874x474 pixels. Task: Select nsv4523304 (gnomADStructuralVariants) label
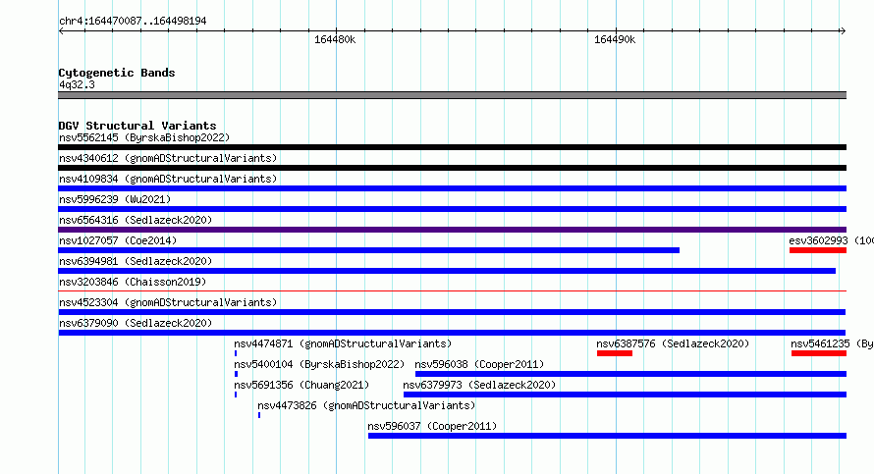(x=168, y=302)
